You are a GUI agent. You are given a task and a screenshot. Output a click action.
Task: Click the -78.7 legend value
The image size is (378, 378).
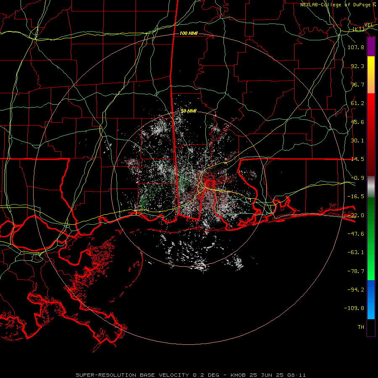point(356,271)
